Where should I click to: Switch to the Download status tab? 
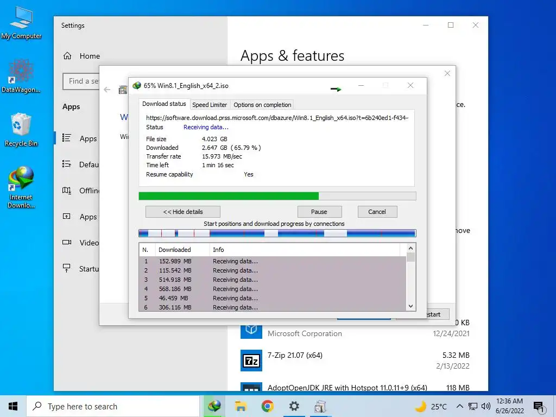164,104
